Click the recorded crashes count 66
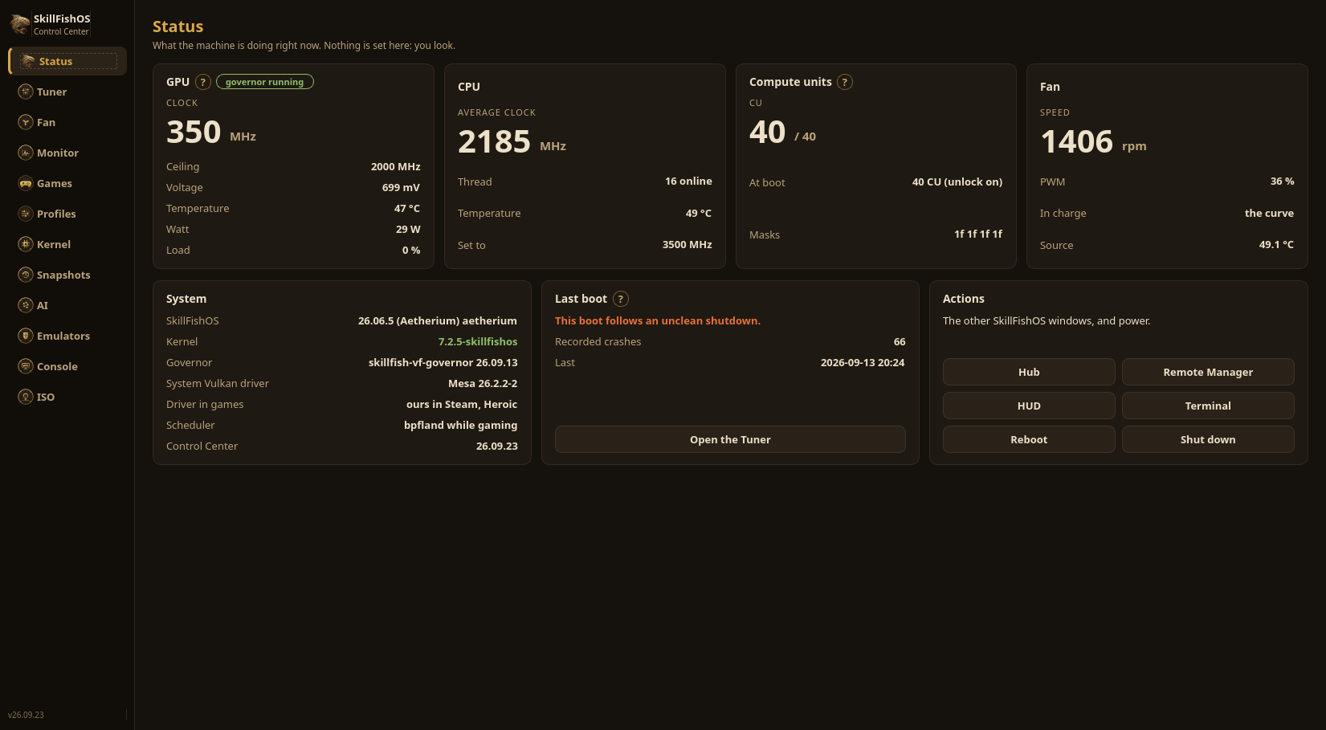This screenshot has width=1326, height=730. 900,342
